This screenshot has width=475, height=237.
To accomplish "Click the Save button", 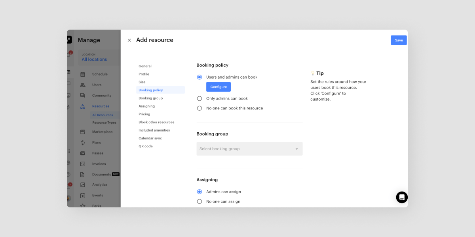I will coord(399,40).
